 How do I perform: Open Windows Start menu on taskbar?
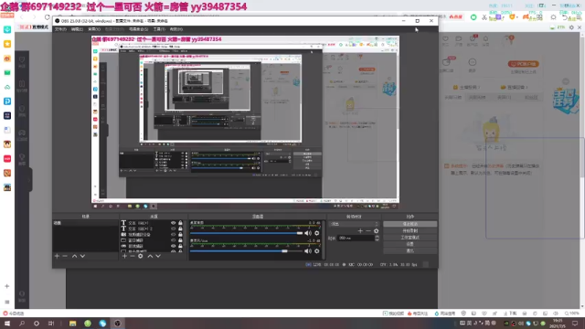pos(7,324)
